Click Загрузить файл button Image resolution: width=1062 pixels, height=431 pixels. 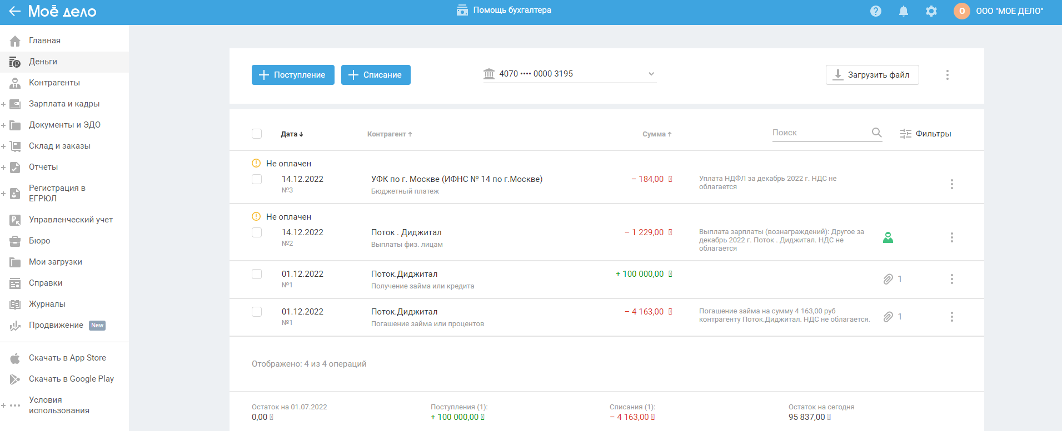[x=872, y=75]
